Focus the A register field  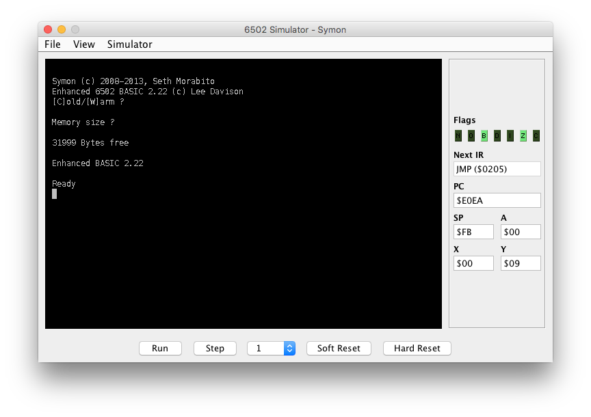coord(521,232)
